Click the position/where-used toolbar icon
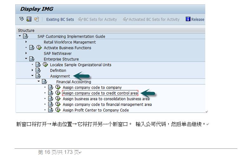The height and width of the screenshot is (157, 250). (29, 19)
